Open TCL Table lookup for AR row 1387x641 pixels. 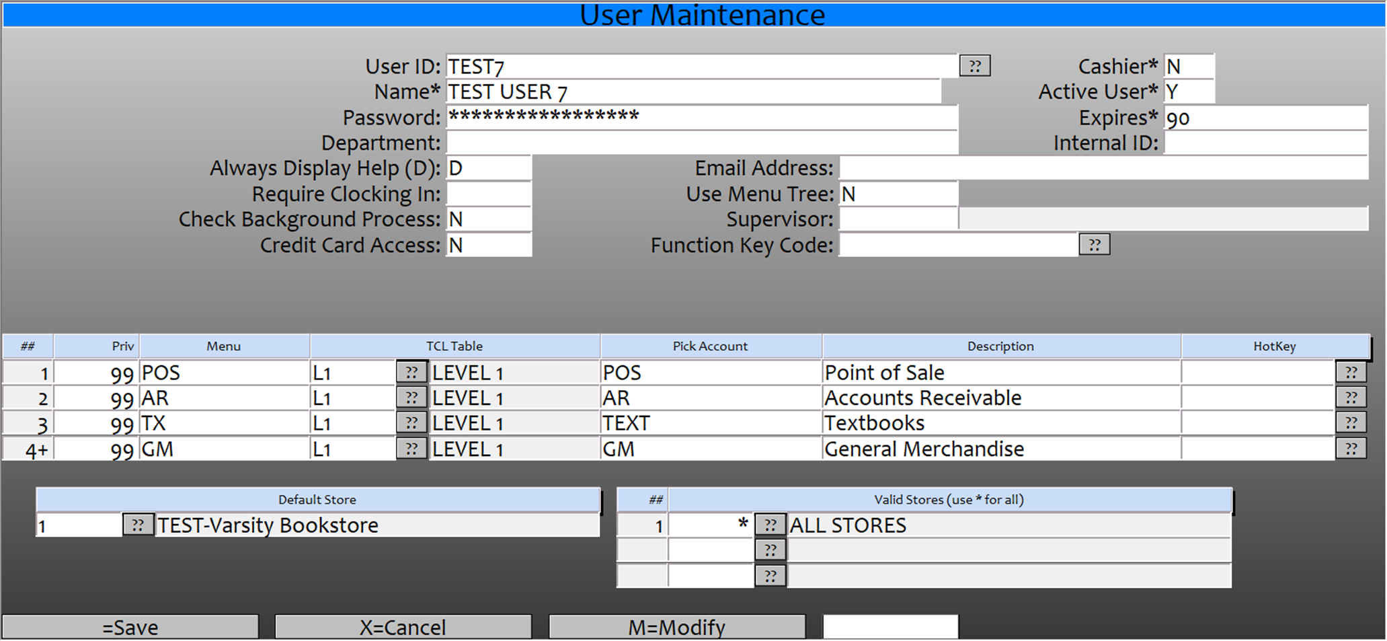tap(411, 398)
